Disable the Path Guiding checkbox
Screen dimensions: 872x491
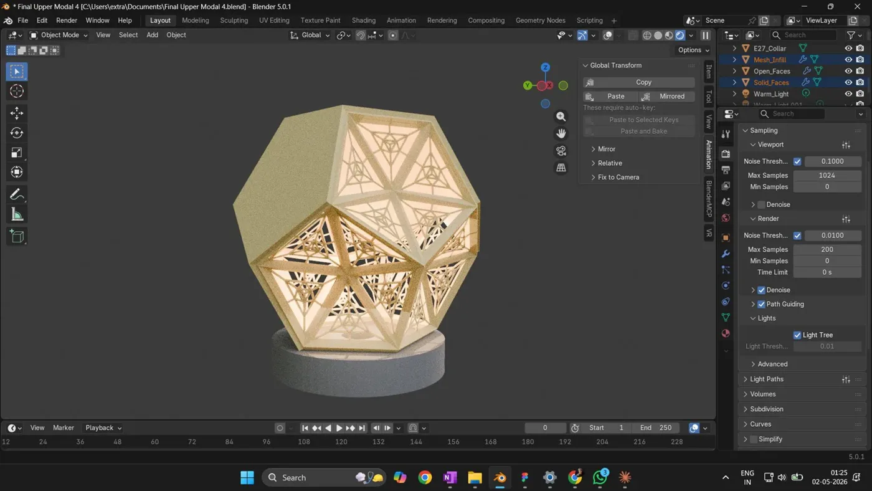[x=761, y=304]
